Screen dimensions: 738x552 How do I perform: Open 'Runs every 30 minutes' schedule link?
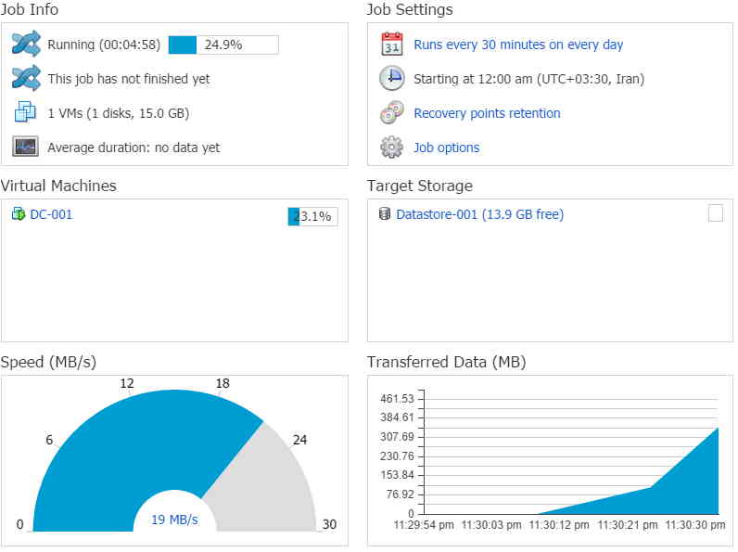(518, 45)
